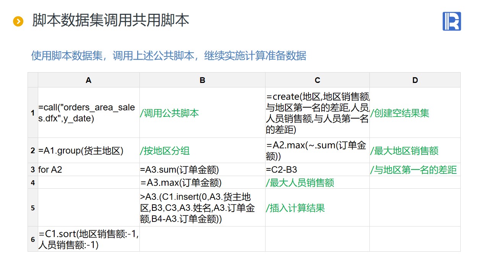
Task: Select column header B
Action: [x=202, y=80]
